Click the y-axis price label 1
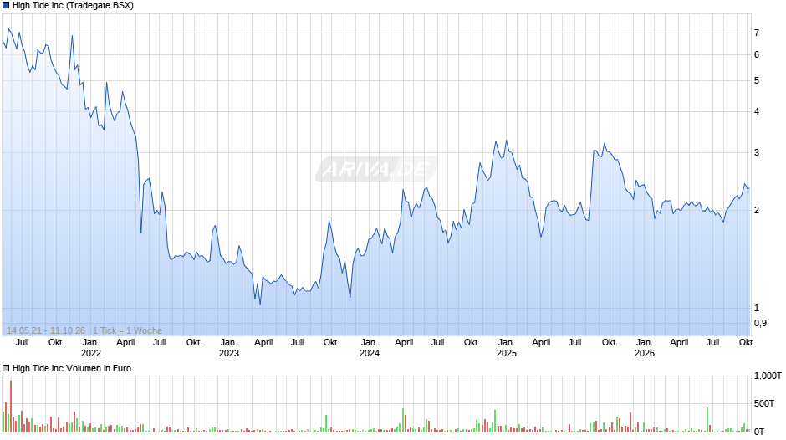The image size is (786, 440). (x=757, y=308)
